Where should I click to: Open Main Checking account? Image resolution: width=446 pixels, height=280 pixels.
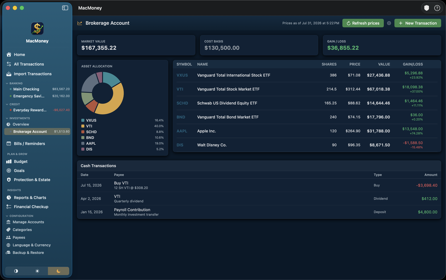pyautogui.click(x=37, y=89)
